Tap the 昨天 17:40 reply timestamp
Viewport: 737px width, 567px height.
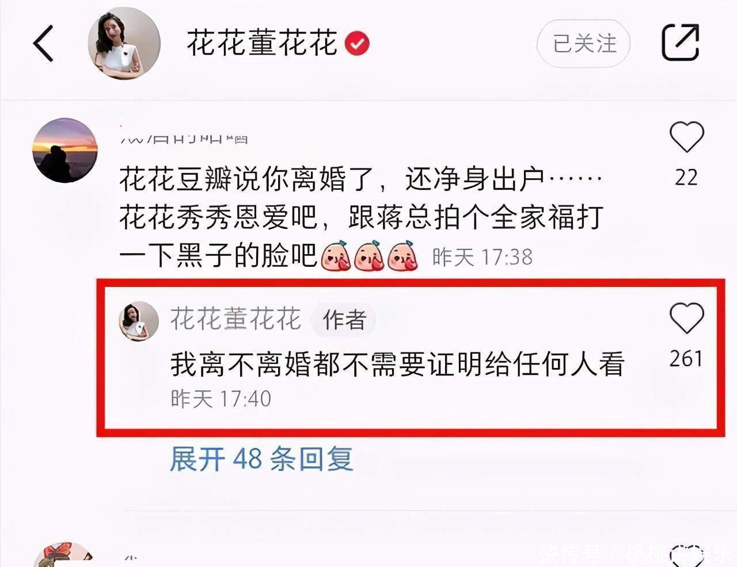221,399
